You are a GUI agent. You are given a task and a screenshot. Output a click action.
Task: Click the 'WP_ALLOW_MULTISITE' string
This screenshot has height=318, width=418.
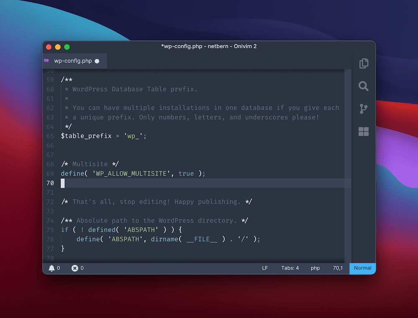click(131, 174)
